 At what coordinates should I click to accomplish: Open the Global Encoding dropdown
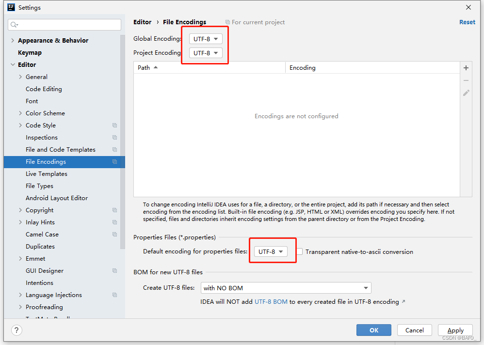click(206, 39)
